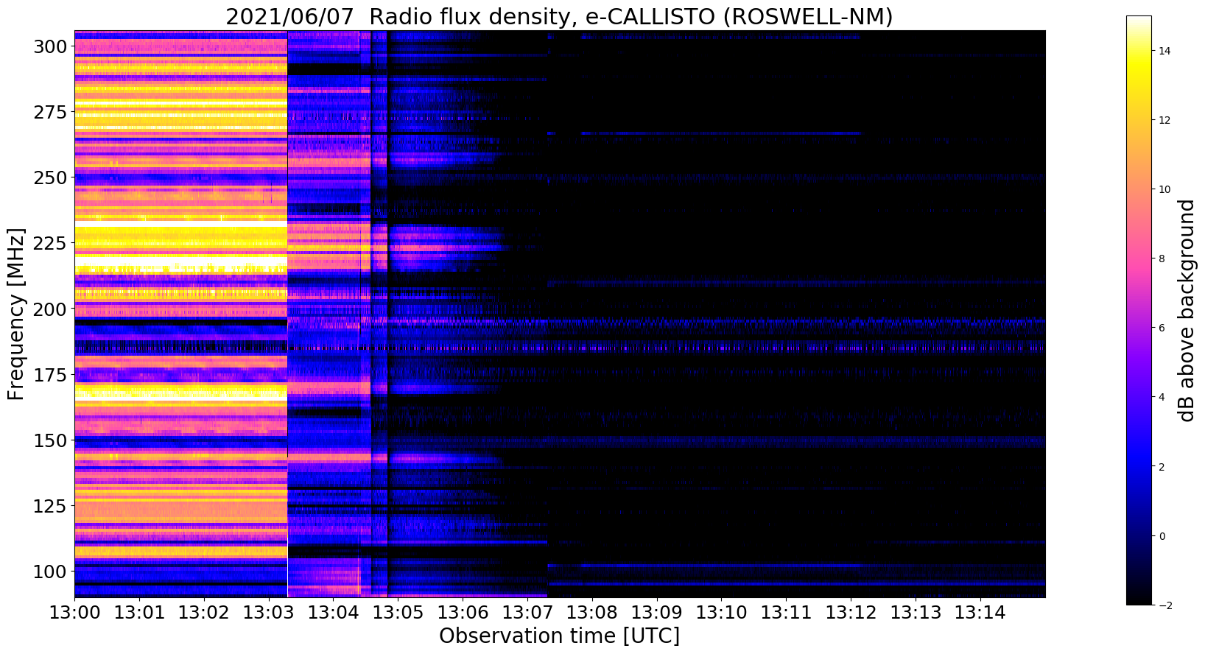Click the 250 MHz frequency tick label
1205x654 pixels.
[x=49, y=177]
